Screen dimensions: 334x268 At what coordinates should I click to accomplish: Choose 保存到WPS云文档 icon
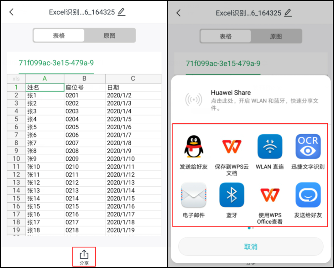(232, 147)
